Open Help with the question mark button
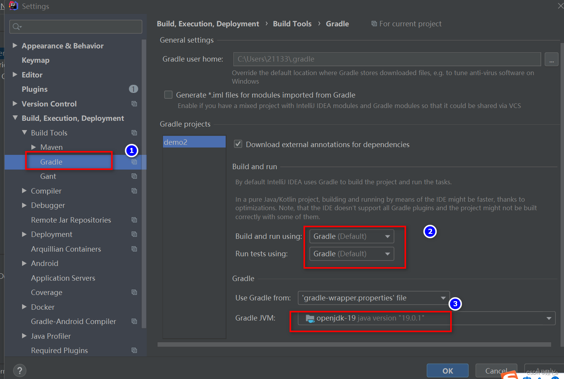Viewport: 564px width, 379px height. point(20,370)
